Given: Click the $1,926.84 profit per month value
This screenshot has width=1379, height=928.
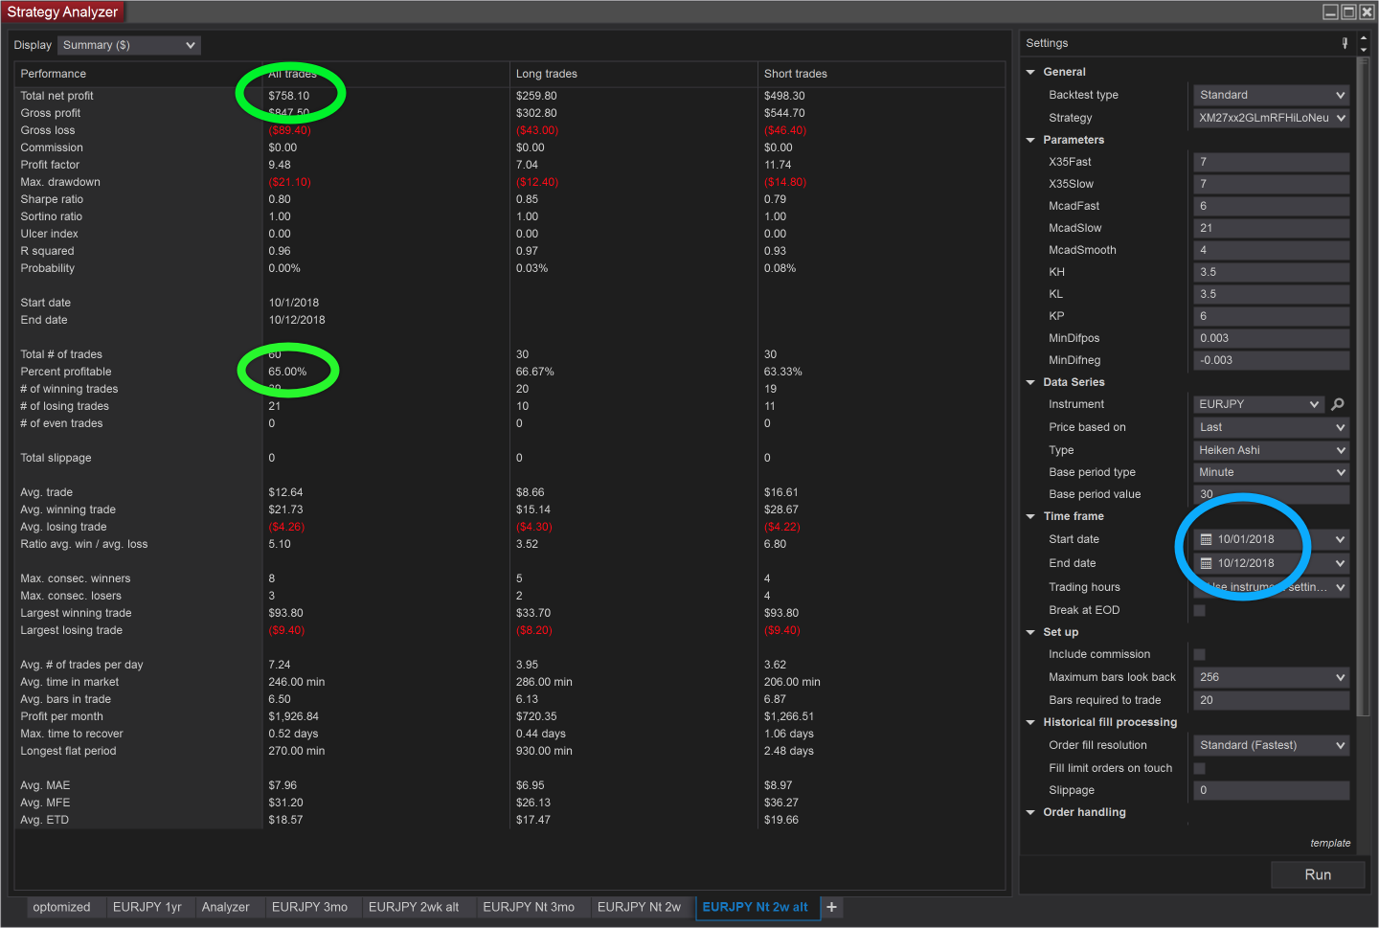Looking at the screenshot, I should point(294,716).
